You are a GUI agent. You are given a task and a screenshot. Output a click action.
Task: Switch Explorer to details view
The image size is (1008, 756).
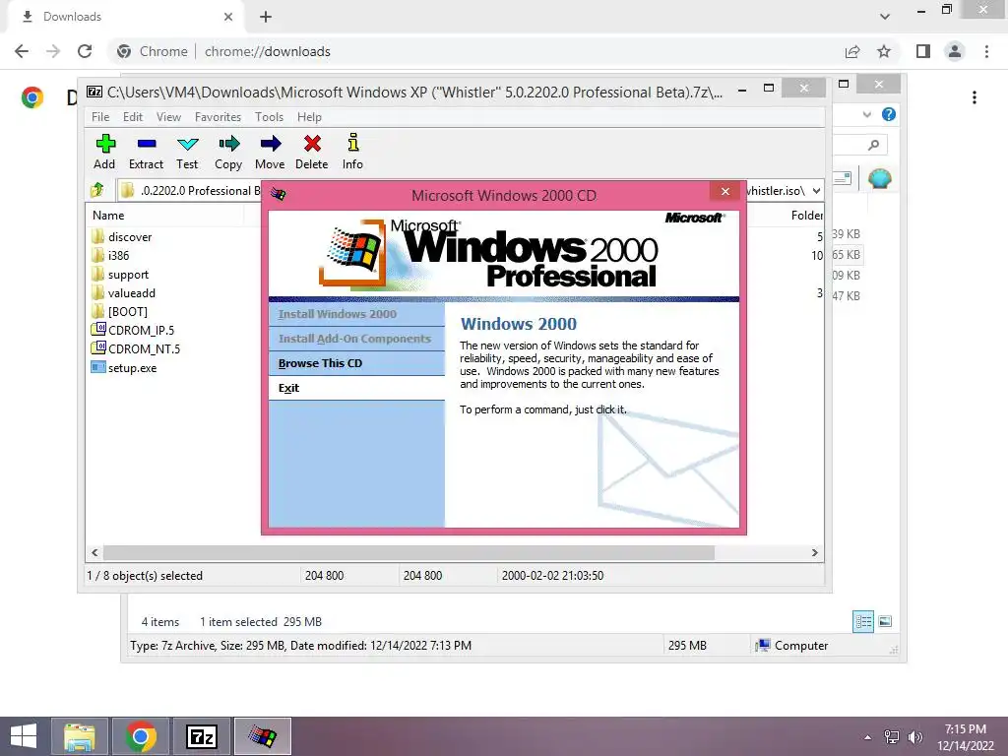[x=863, y=621]
